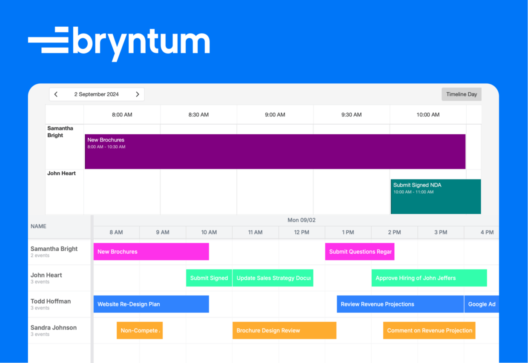
Task: Open Update Sales Strategy Docu event
Action: [x=273, y=278]
